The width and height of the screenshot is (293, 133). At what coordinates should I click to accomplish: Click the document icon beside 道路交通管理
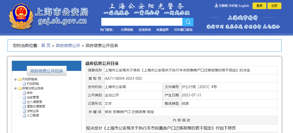tap(24, 106)
